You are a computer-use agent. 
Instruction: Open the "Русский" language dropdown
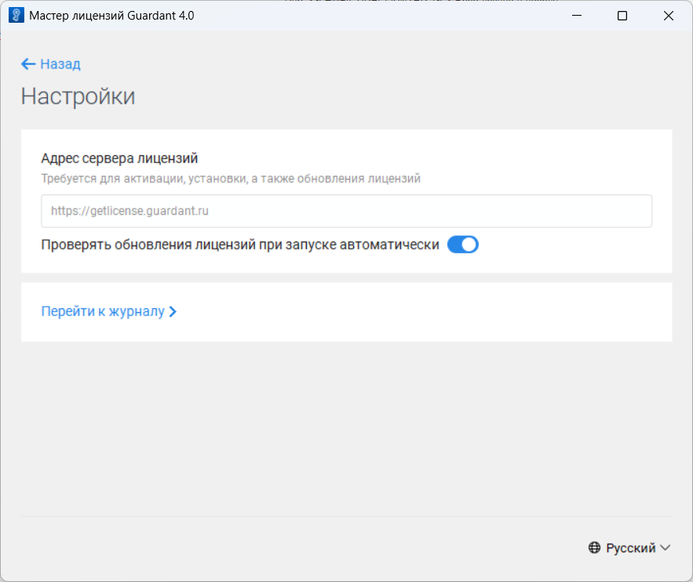[x=630, y=548]
